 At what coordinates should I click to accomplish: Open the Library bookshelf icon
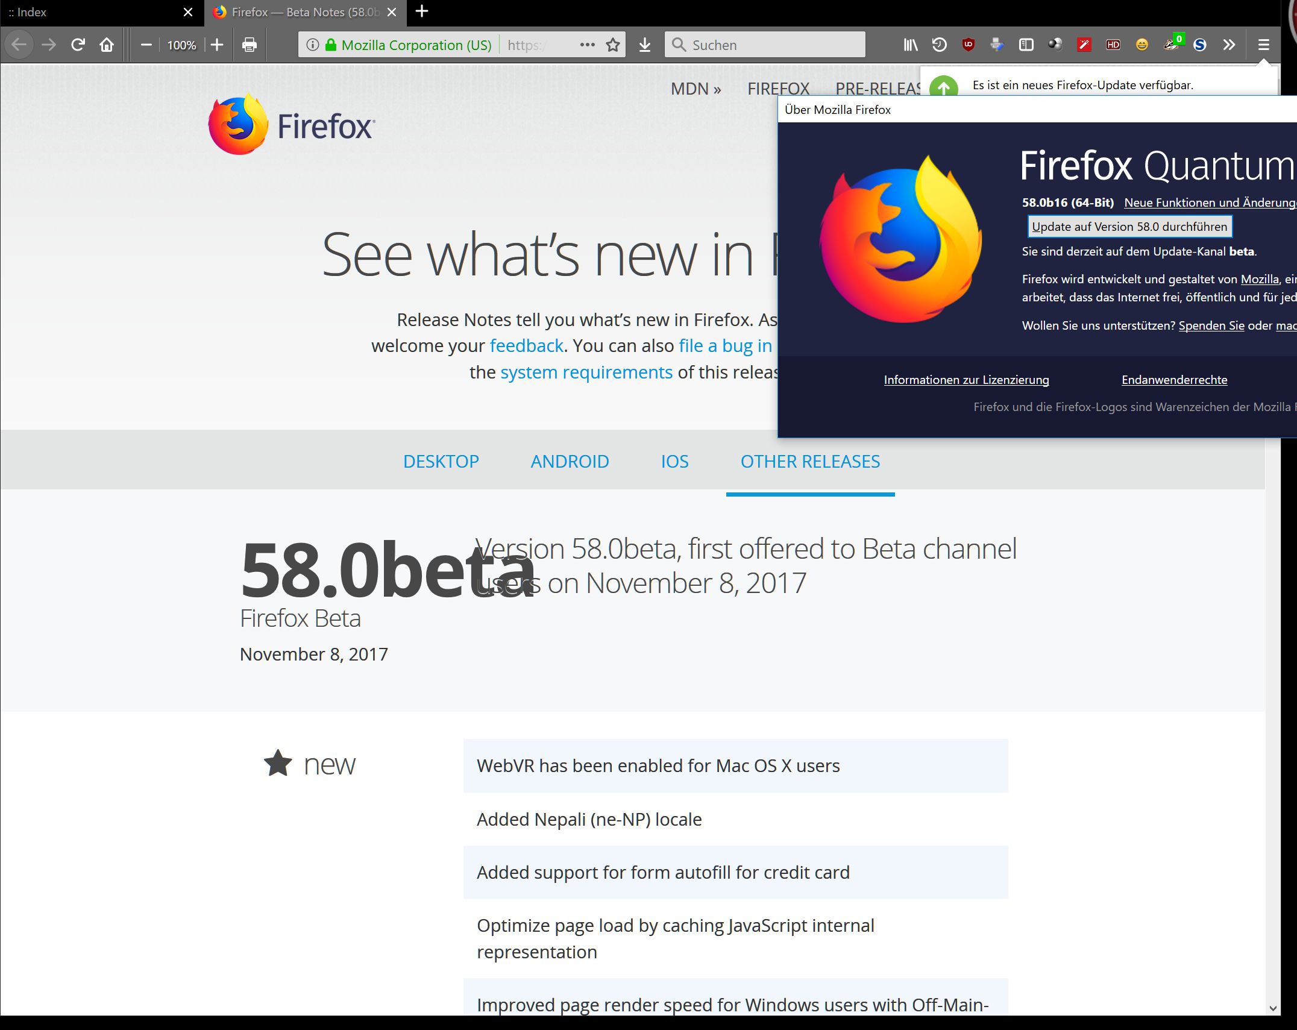[911, 45]
